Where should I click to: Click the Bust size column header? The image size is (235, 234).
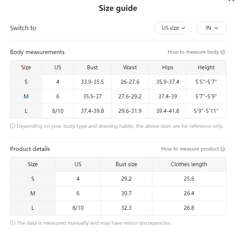tap(126, 164)
